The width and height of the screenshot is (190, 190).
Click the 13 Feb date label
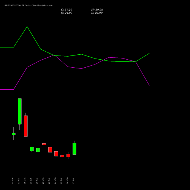[x=19, y=181]
